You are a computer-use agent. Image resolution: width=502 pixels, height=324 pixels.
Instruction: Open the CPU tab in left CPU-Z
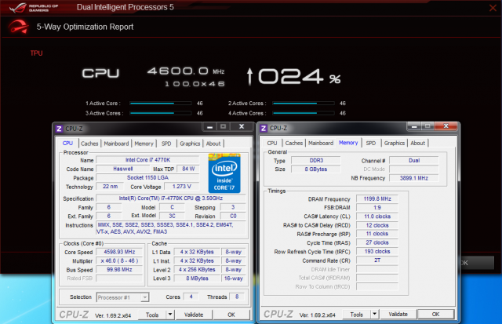pyautogui.click(x=67, y=143)
